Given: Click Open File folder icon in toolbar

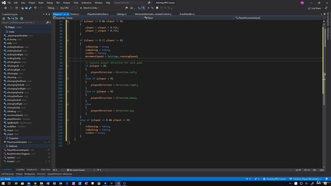Looking at the screenshot, I should coord(22,8).
